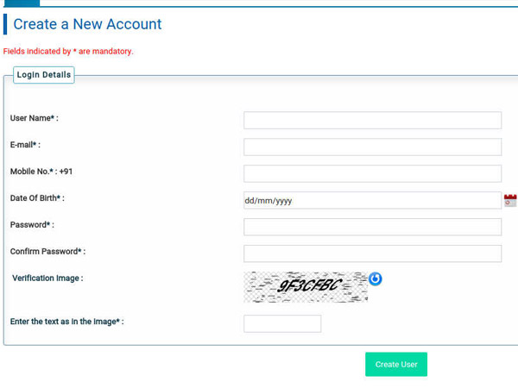
Task: Click the Create a New Account heading
Action: (x=87, y=24)
